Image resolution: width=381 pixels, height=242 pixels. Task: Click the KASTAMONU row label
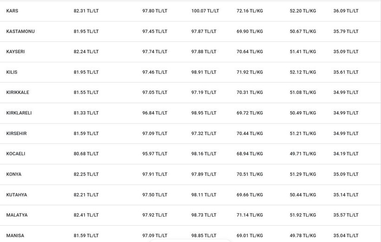click(20, 31)
